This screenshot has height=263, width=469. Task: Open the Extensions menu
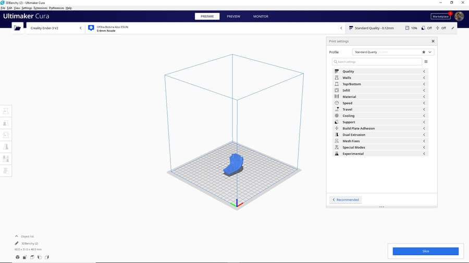40,8
